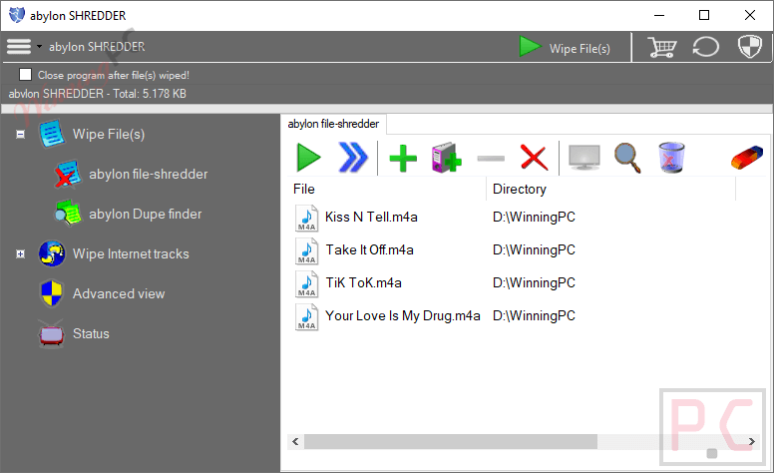
Task: Click the M4A icon for Take It Off
Action: (306, 250)
